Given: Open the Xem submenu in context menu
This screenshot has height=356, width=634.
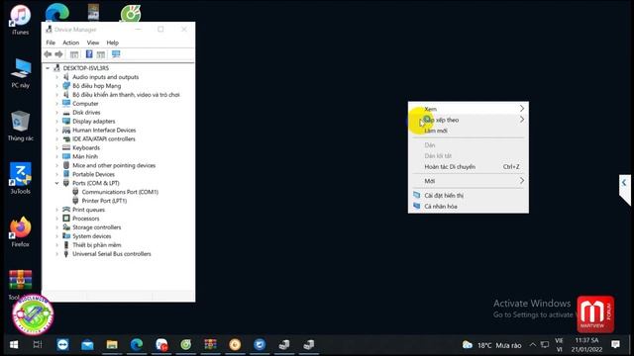Looking at the screenshot, I should (469, 109).
